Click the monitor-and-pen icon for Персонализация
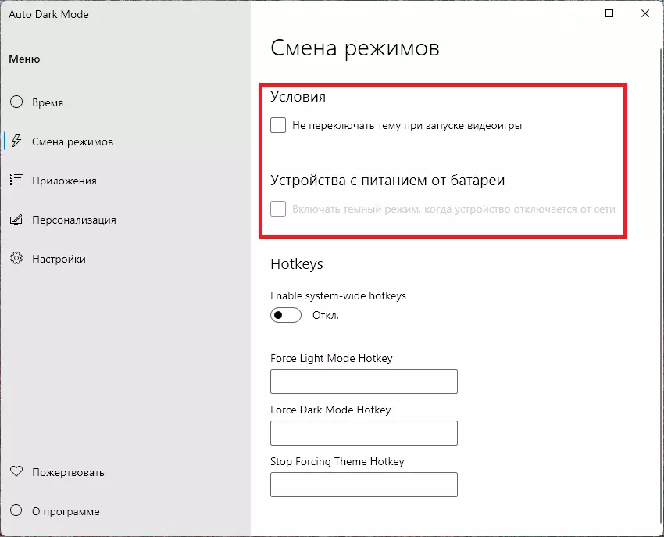This screenshot has width=664, height=537. (16, 220)
